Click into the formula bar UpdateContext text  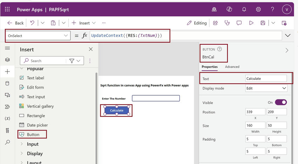[126, 36]
